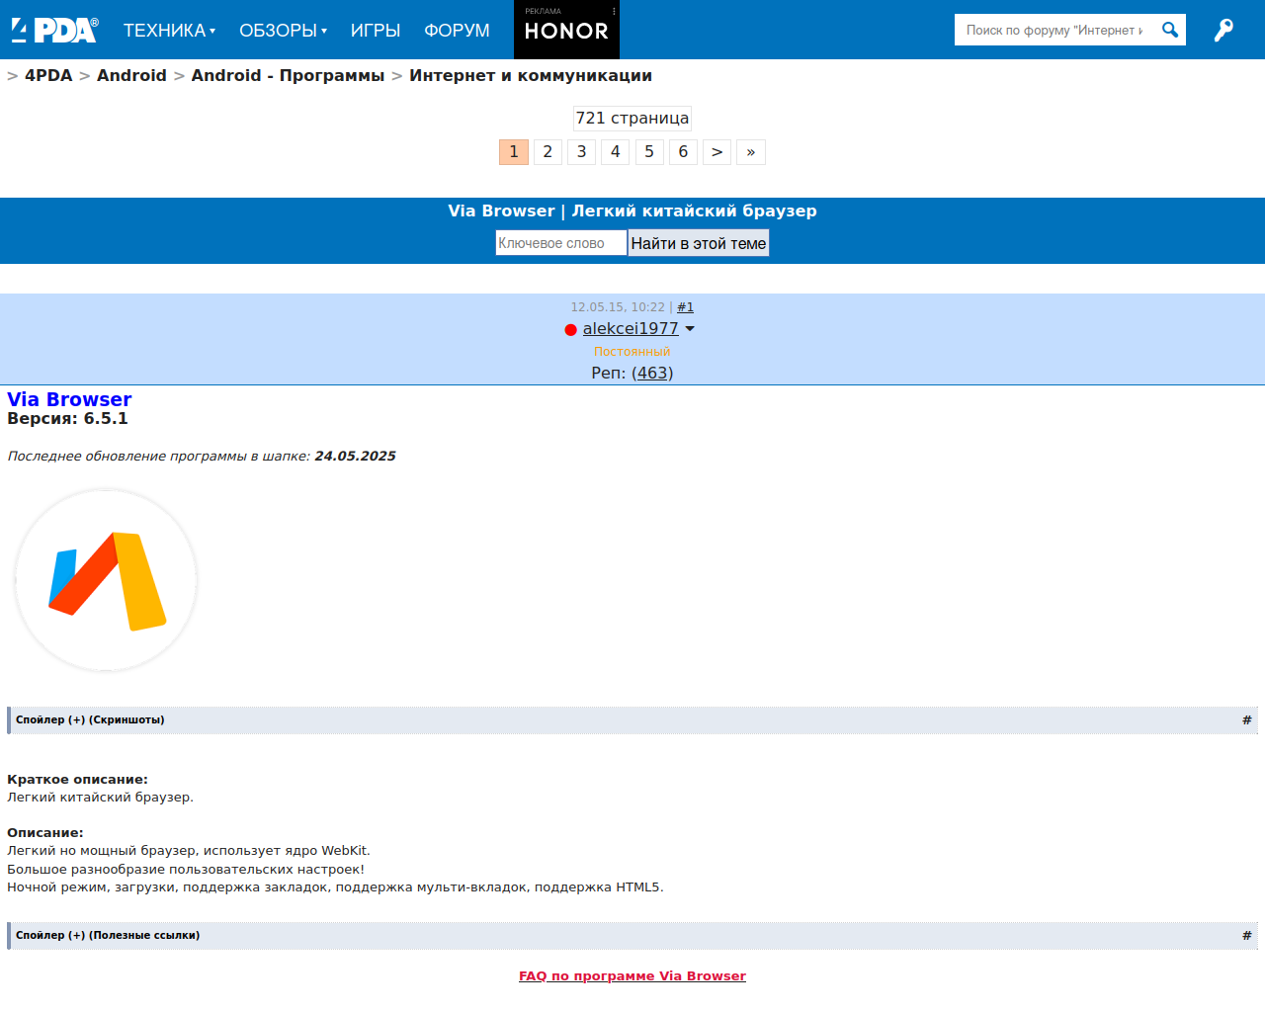Click the # anchor on Полезные ссылки spoiler
The width and height of the screenshot is (1265, 1012).
[x=1246, y=935]
